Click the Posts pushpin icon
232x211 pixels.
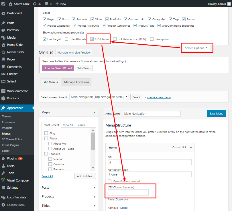tap(3, 23)
